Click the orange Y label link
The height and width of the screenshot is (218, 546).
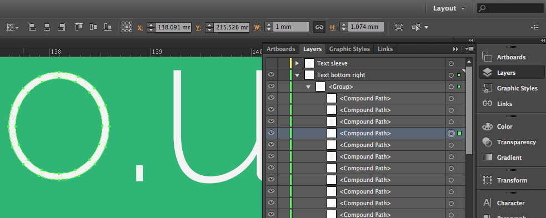click(x=198, y=28)
